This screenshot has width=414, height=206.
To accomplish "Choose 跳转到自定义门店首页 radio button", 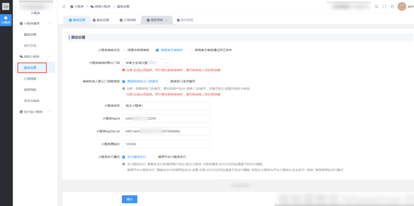I will (124, 81).
